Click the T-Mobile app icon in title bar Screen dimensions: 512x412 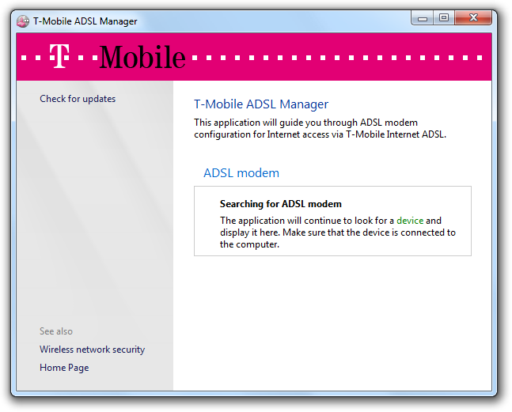pyautogui.click(x=24, y=21)
